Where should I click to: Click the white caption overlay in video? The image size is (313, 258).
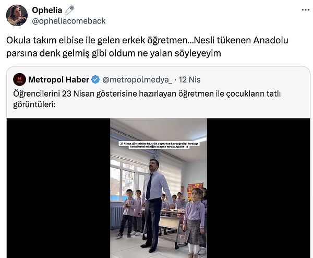(x=159, y=145)
